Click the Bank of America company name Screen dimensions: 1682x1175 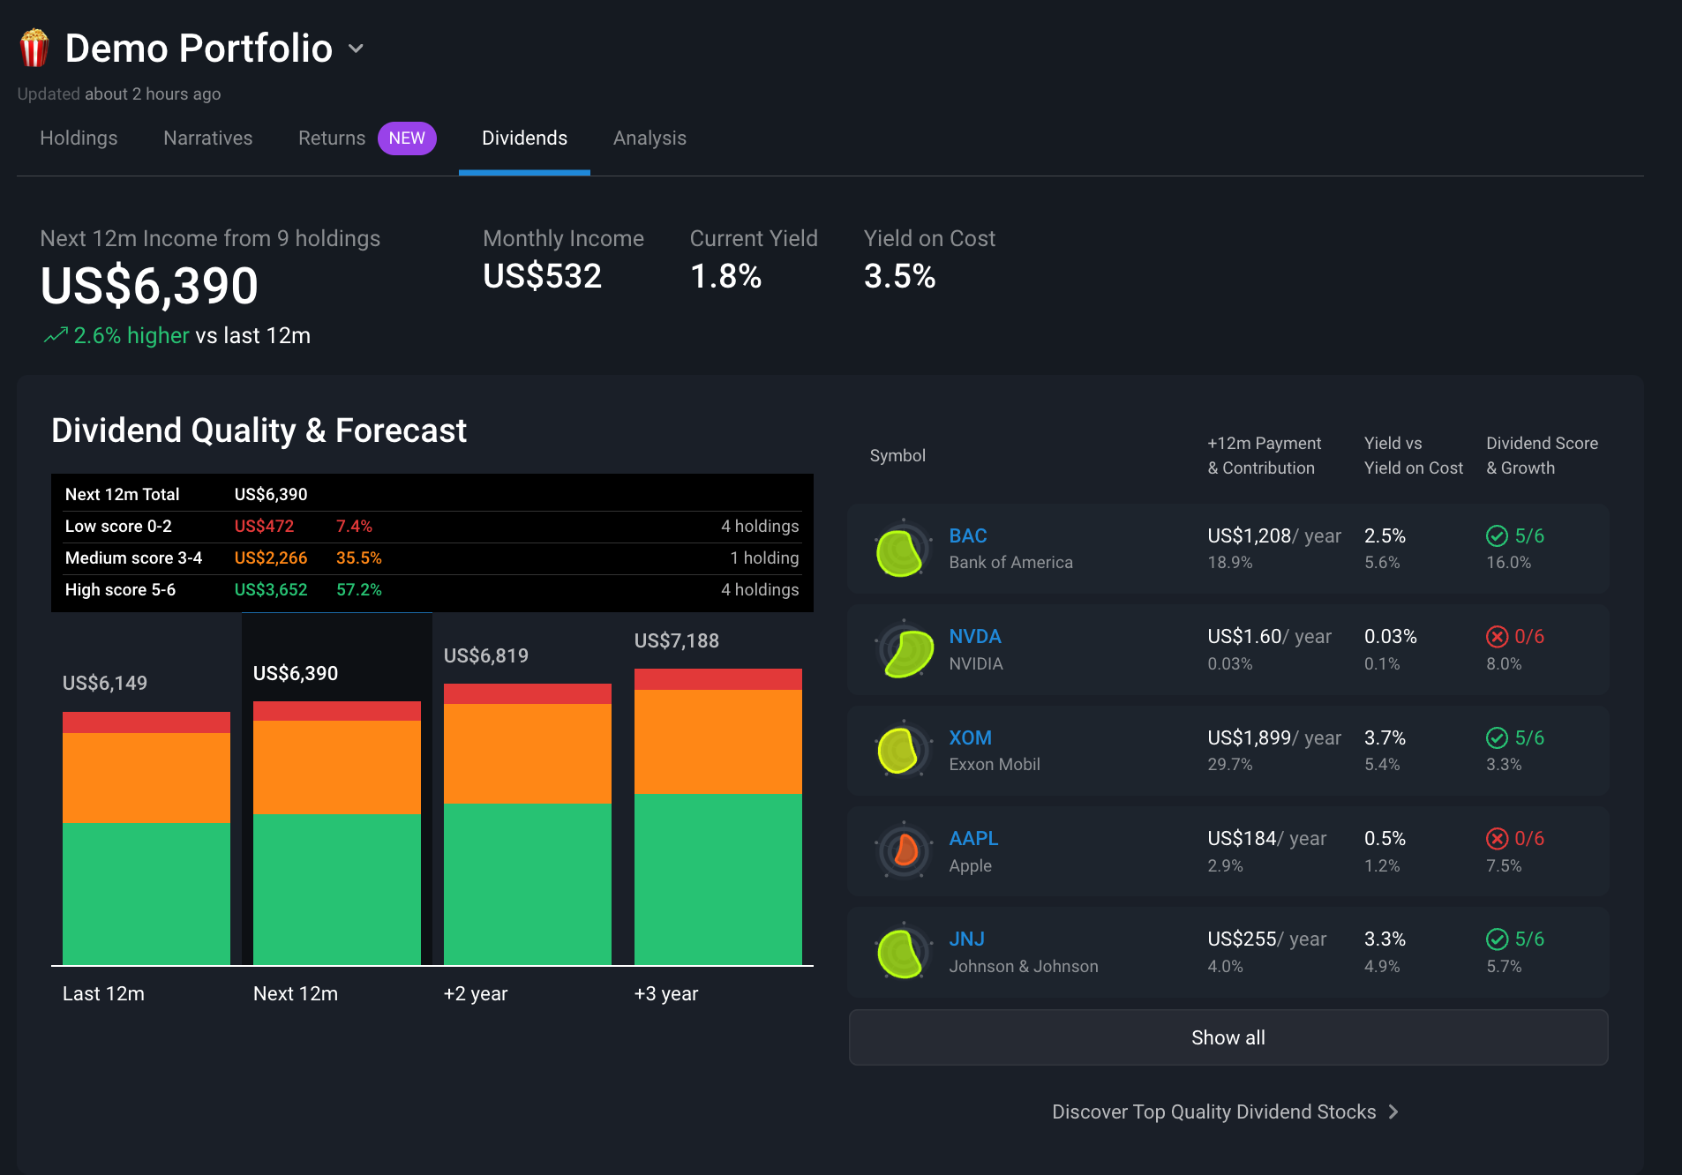coord(1011,562)
